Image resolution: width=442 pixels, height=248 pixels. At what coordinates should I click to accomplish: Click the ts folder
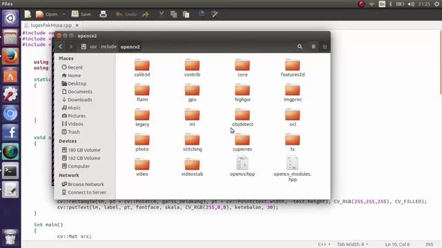pyautogui.click(x=293, y=143)
